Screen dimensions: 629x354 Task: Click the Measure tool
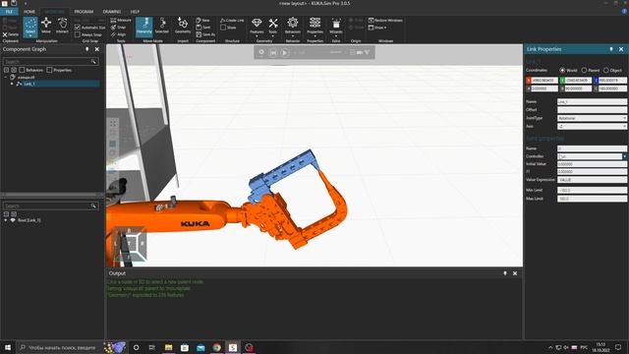121,20
